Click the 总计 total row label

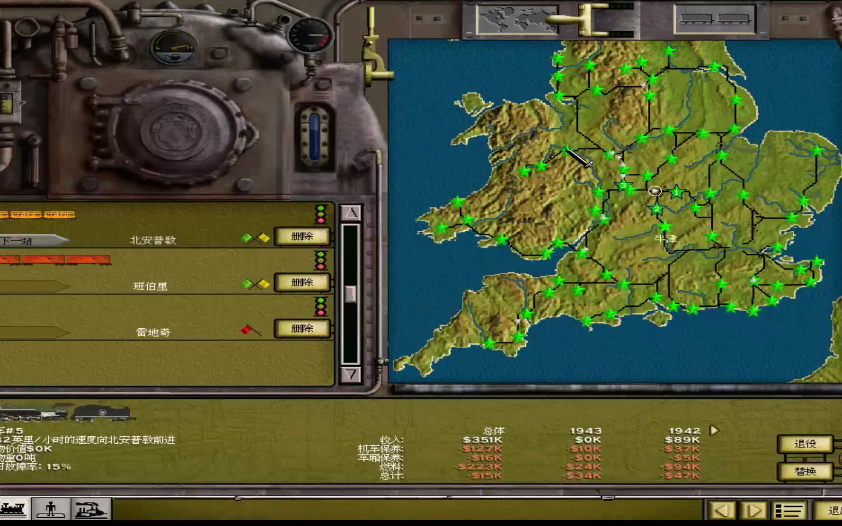[391, 475]
